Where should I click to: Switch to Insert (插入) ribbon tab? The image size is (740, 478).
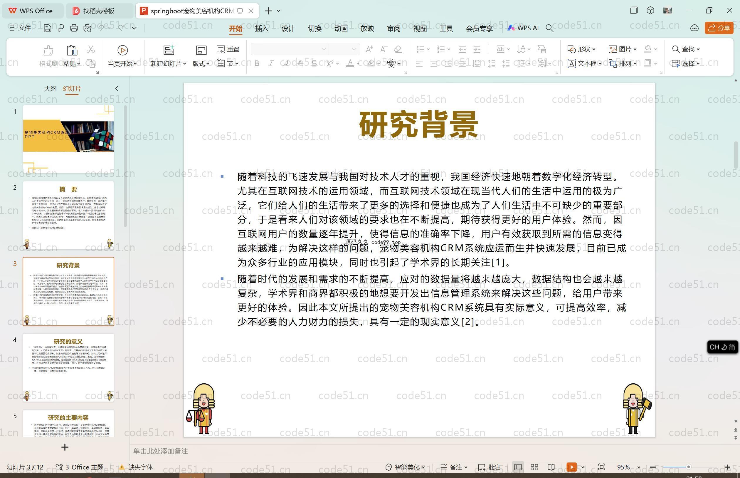coord(262,29)
